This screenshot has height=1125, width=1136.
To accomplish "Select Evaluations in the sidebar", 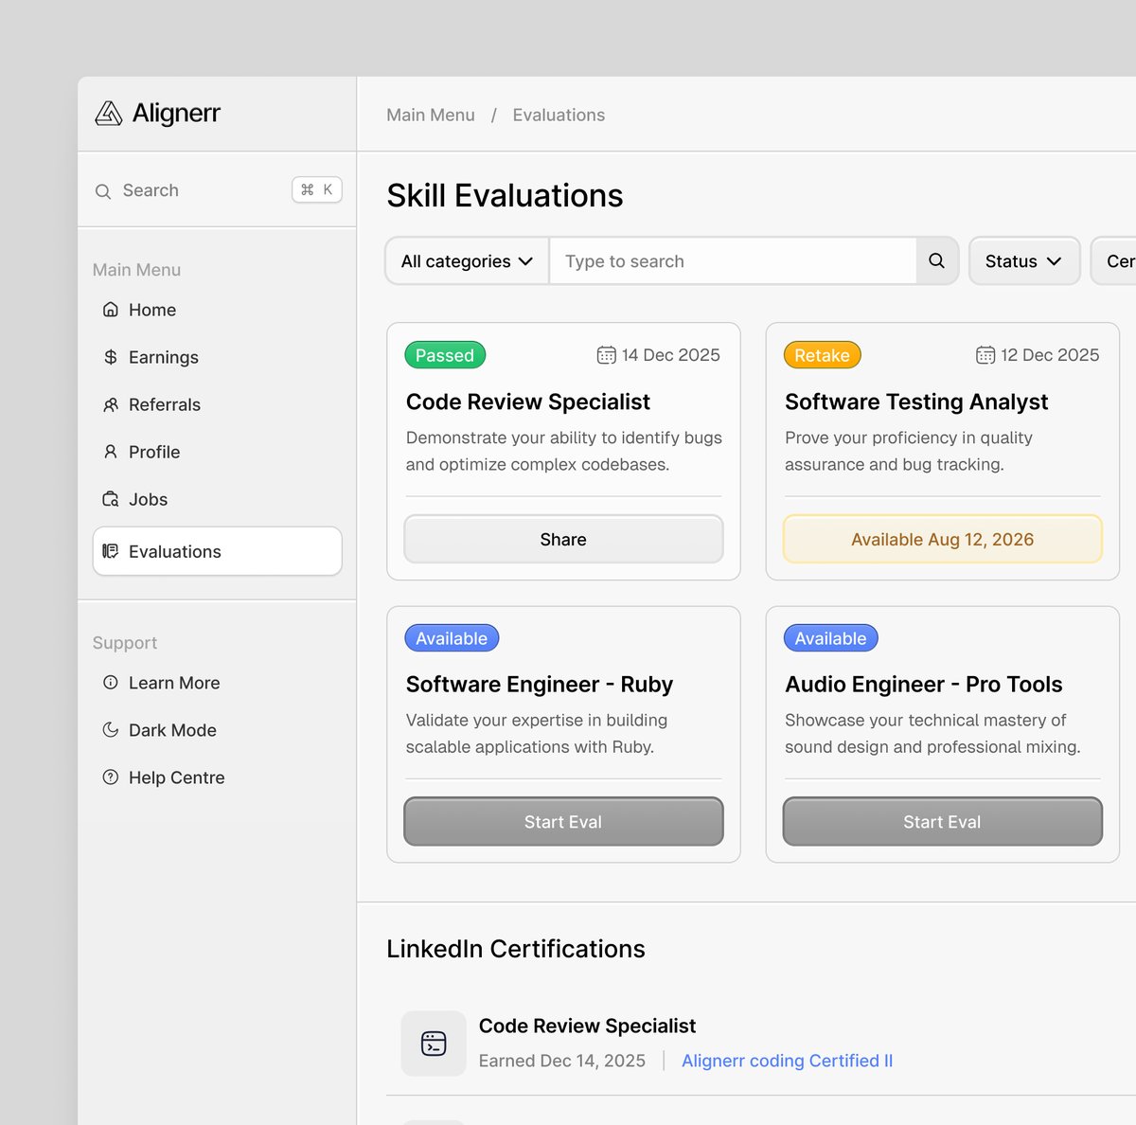I will (217, 551).
